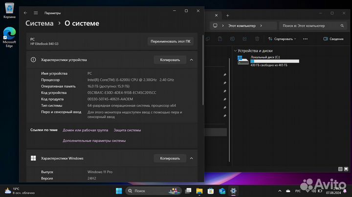The width and height of the screenshot is (352, 197).
Task: Click the OneDrive cloud tray icon
Action: 288,191
